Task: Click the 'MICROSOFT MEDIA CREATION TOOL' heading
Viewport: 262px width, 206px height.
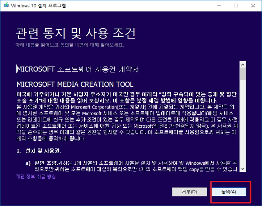Action: tap(75, 84)
